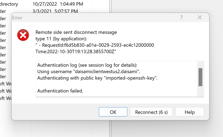The image size is (223, 137).
Task: Close the Error dialog with X
Action: [200, 18]
